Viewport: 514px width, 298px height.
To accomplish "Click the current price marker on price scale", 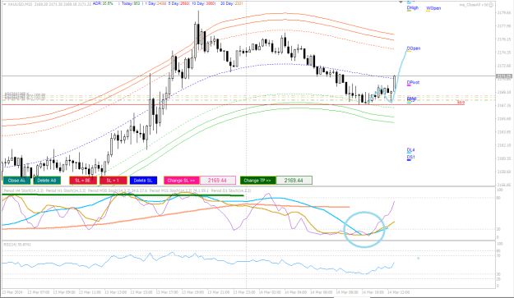I will coord(504,76).
